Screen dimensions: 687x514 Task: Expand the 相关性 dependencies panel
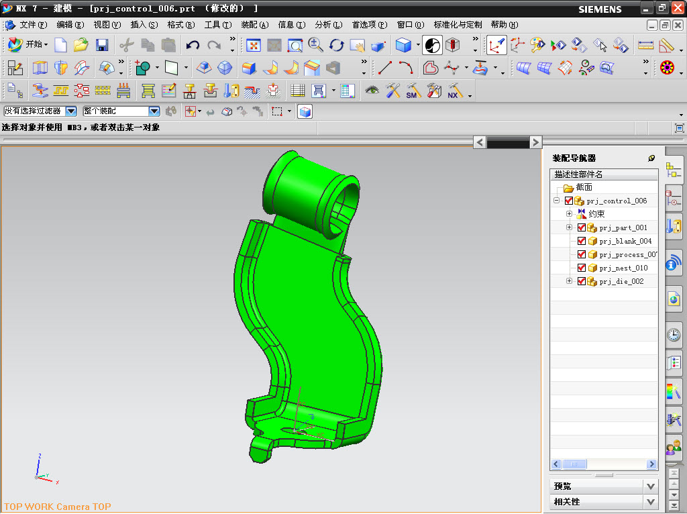(x=651, y=502)
